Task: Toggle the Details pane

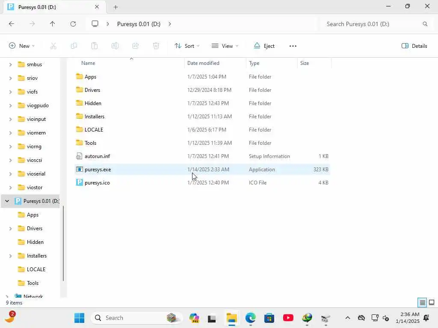Action: pyautogui.click(x=414, y=46)
